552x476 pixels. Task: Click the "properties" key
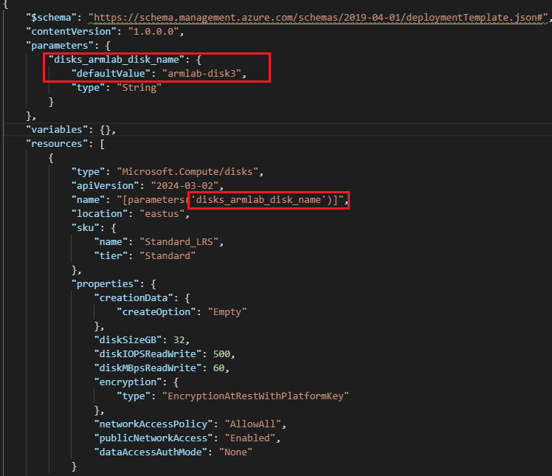(x=106, y=284)
